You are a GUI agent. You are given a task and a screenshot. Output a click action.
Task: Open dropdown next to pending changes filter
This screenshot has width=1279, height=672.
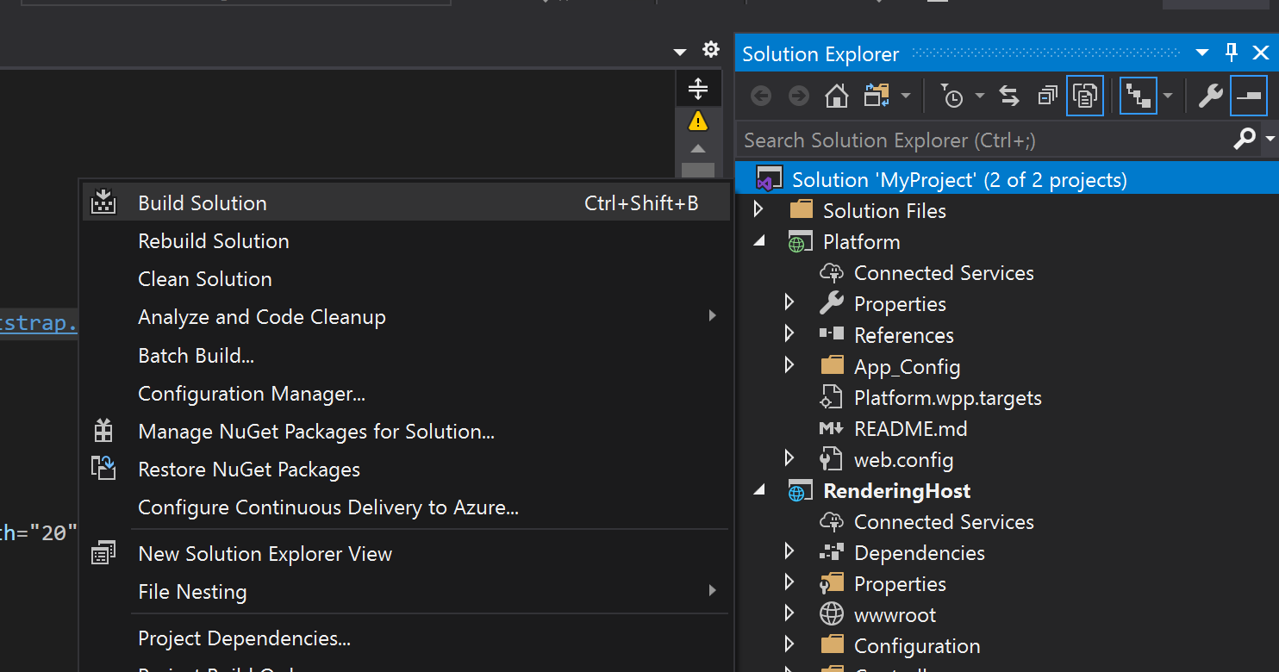(980, 96)
